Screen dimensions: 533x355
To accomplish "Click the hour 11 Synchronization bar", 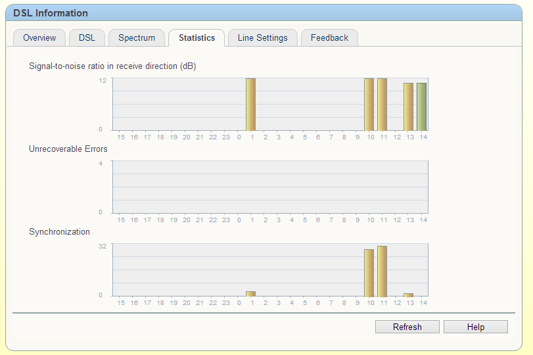I will pos(382,272).
